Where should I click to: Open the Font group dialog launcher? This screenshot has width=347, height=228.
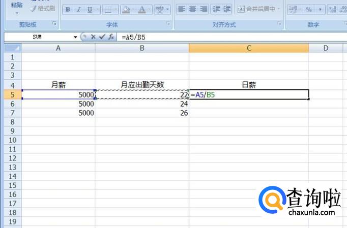(x=168, y=24)
